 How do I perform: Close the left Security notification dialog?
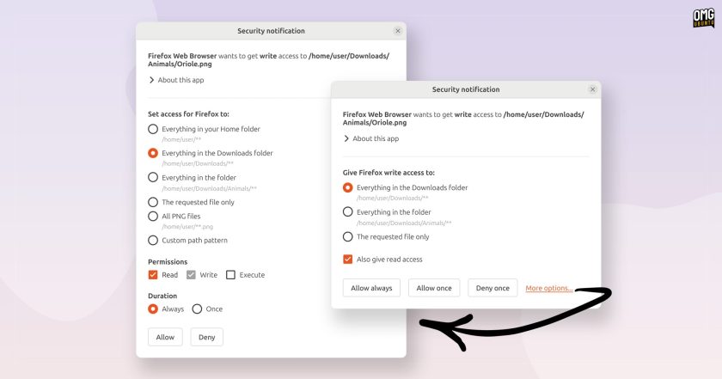(x=398, y=31)
